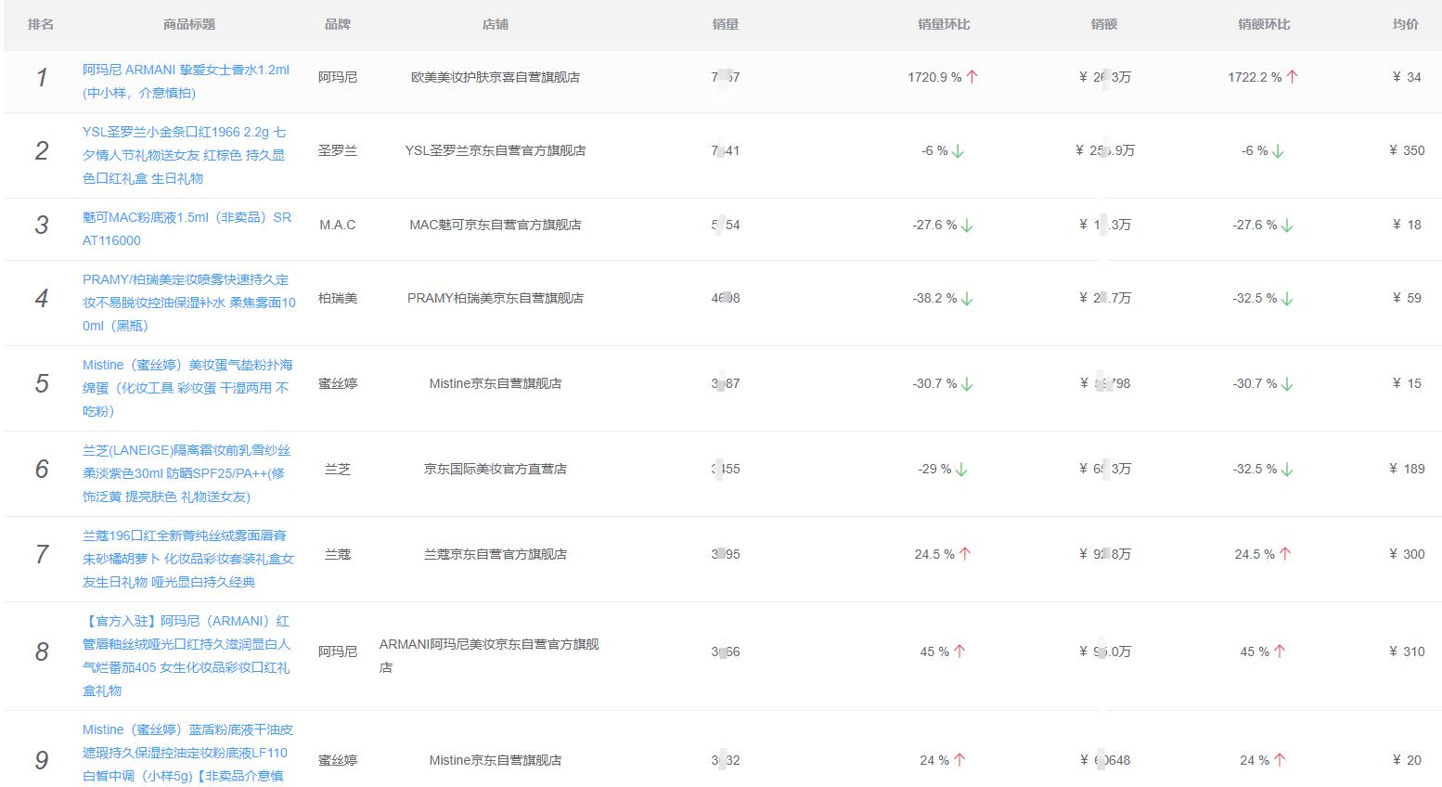
Task: Click rank number 2 in the 排名 column
Action: (41, 150)
